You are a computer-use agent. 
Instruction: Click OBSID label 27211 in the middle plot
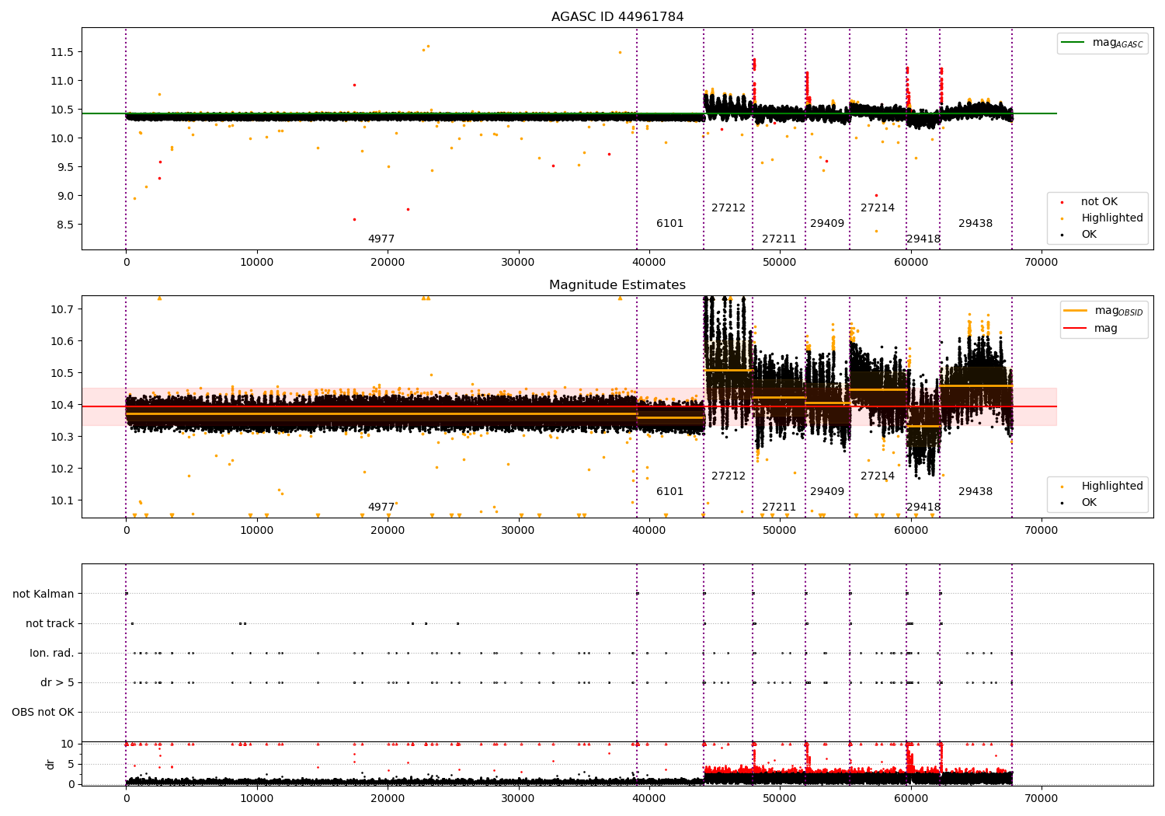point(779,507)
